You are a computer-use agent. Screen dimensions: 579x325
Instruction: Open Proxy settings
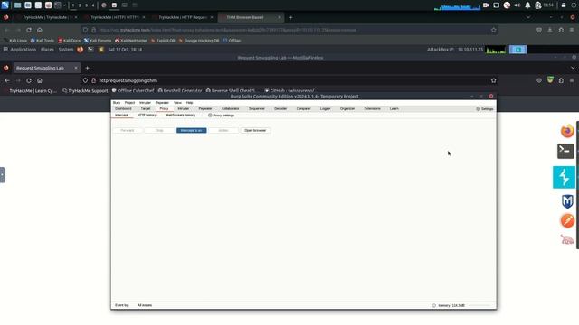221,116
